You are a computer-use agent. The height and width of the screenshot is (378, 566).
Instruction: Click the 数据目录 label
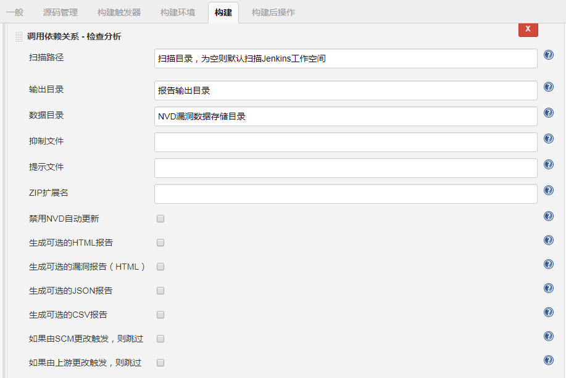(46, 115)
